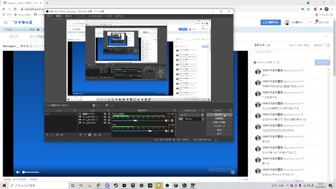
Task: Toggle lock on screen capture source
Action: 109,114
